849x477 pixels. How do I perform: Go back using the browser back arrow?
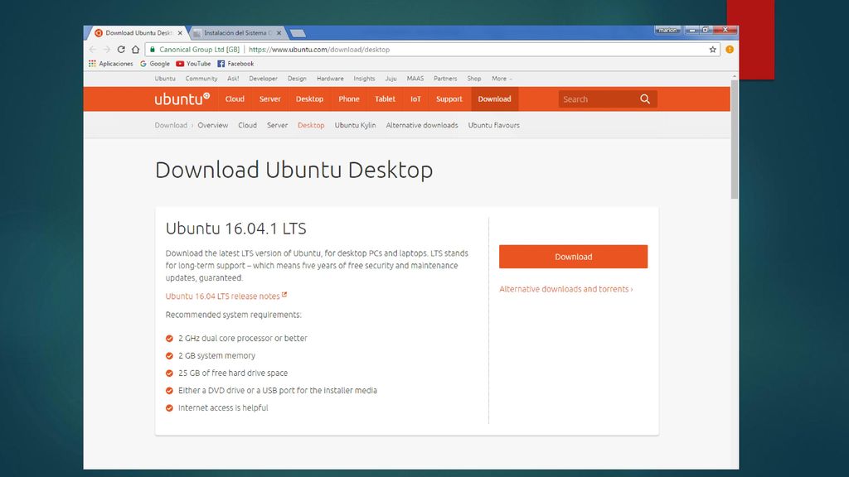tap(93, 49)
